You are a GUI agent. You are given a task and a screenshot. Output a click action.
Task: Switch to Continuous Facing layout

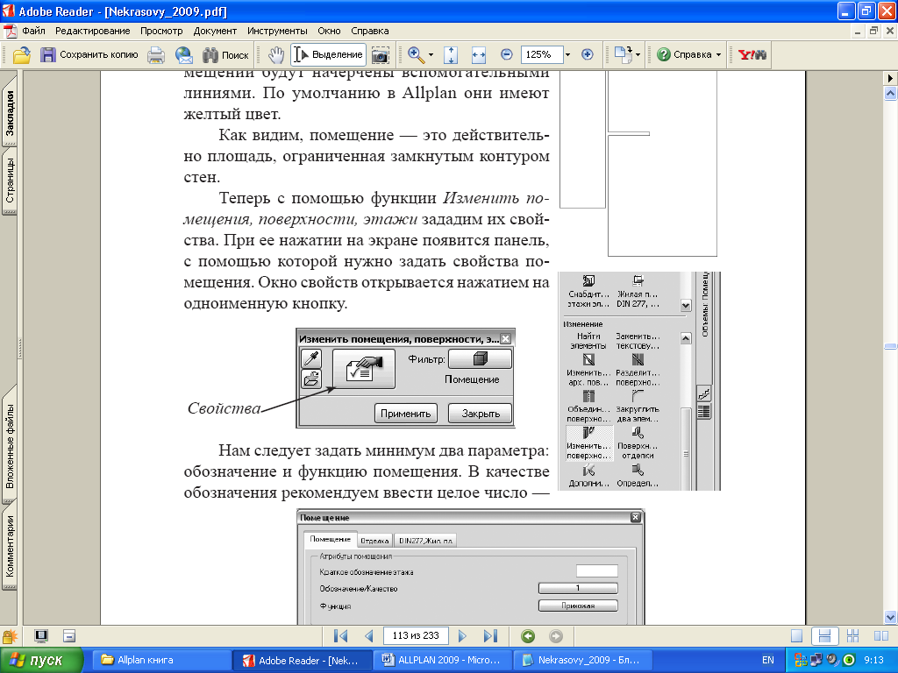tap(852, 636)
